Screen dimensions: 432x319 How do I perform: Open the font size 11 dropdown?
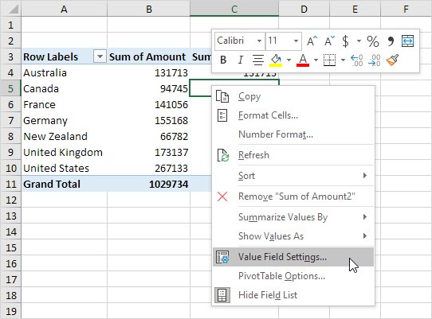point(296,41)
